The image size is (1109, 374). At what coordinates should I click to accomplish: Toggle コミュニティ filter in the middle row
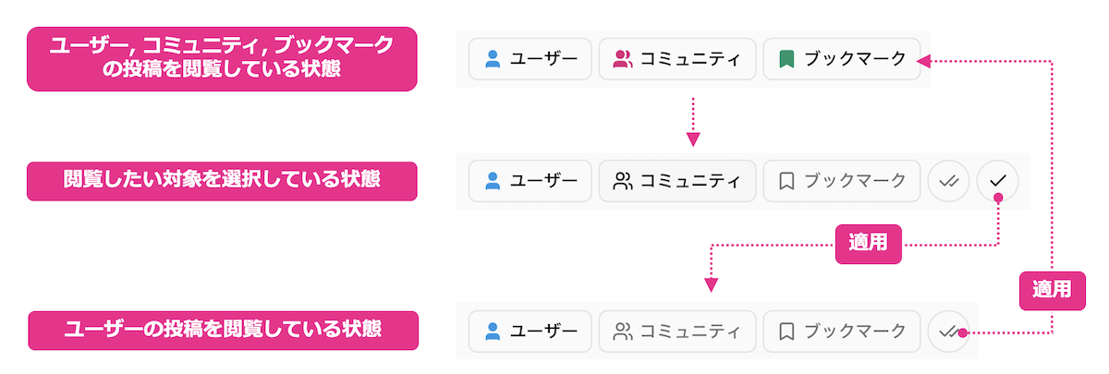coord(677,181)
